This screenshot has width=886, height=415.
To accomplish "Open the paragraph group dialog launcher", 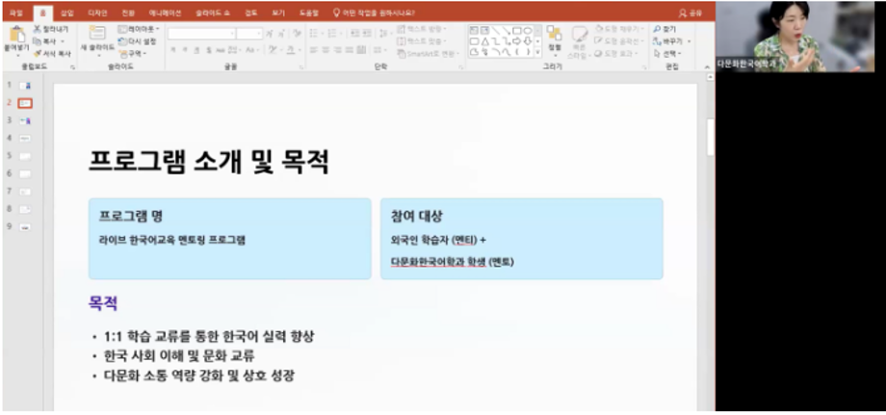I will pyautogui.click(x=461, y=67).
